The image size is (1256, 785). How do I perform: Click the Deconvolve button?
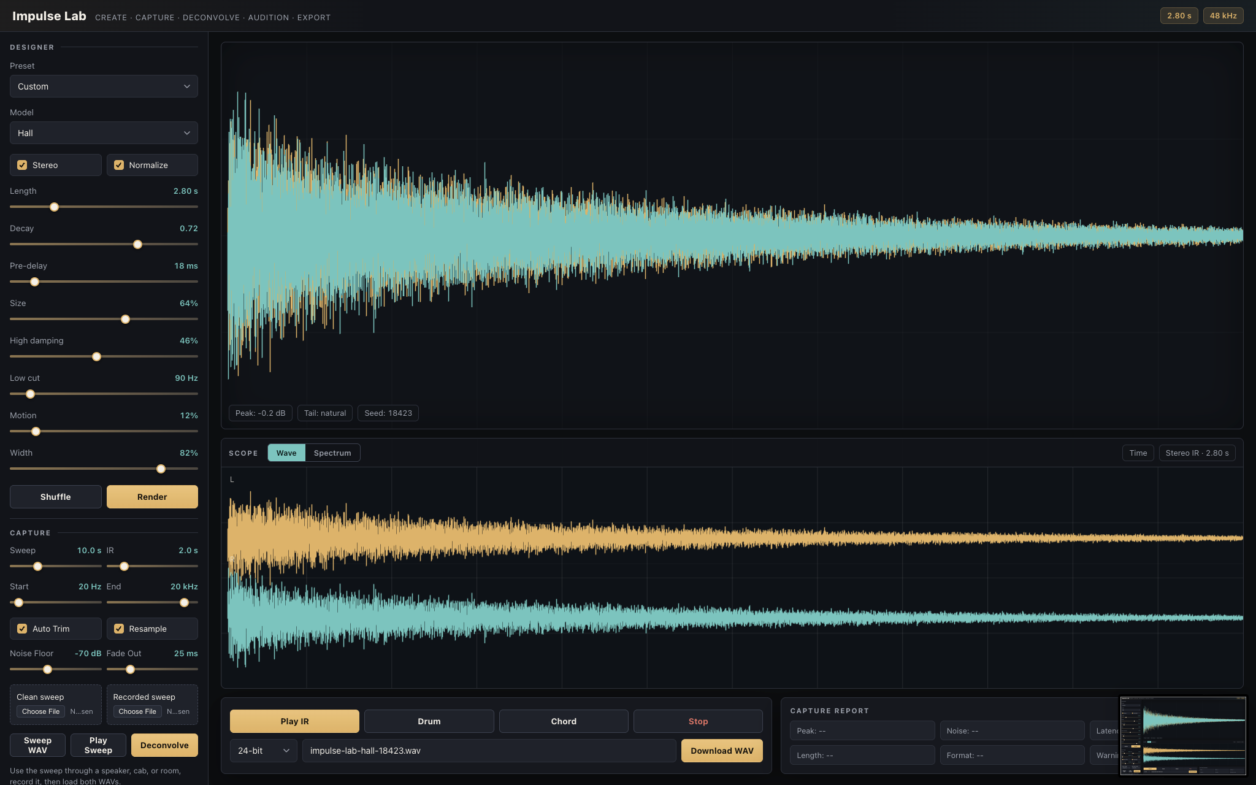click(164, 745)
